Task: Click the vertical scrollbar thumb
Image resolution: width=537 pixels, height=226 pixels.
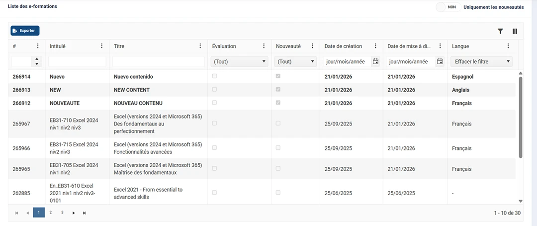Action: tap(521, 117)
